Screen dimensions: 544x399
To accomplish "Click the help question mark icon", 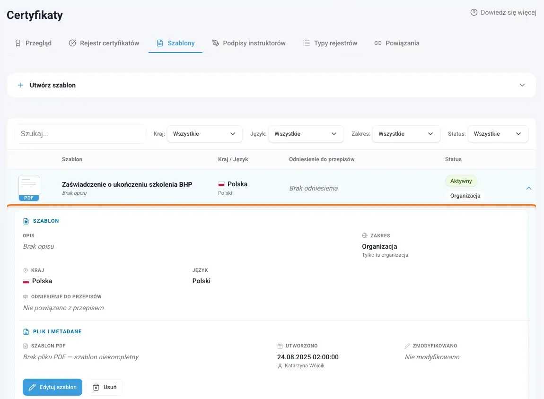I will click(x=474, y=12).
